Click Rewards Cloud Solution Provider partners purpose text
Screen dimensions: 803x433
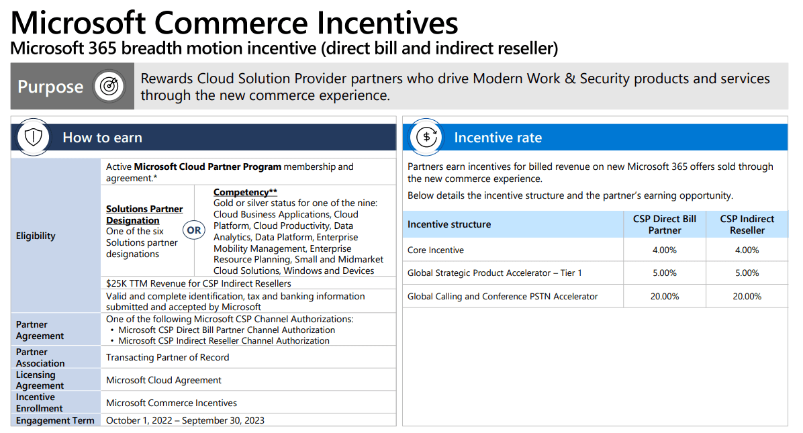455,87
